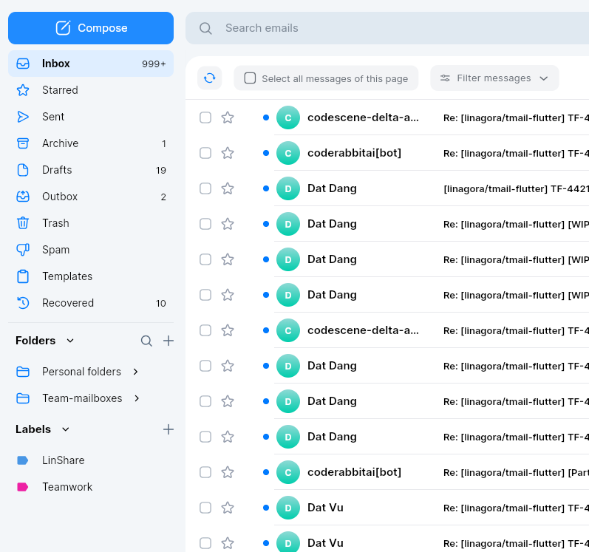Image resolution: width=589 pixels, height=552 pixels.
Task: Collapse the Labels section chevron
Action: click(65, 429)
